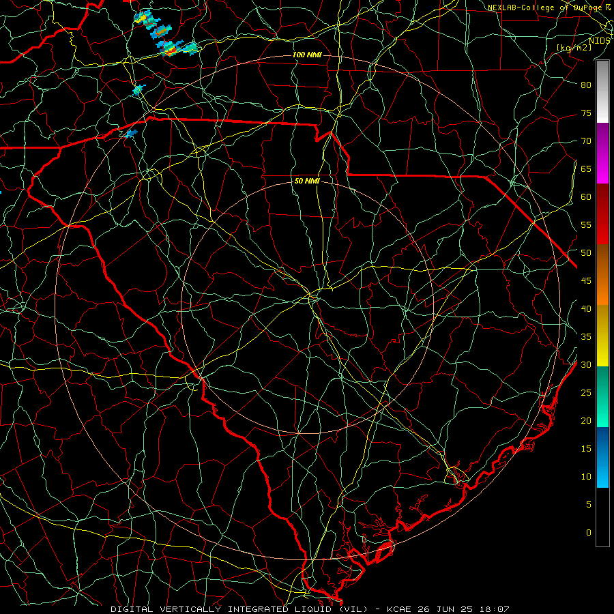Click the dark red segment of the color bar
614x614 pixels.
click(602, 214)
